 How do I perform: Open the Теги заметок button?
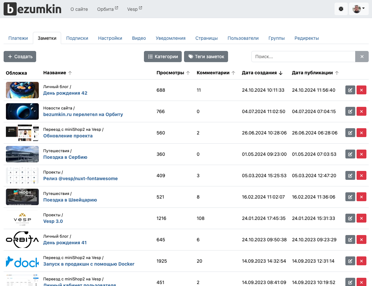click(x=206, y=57)
